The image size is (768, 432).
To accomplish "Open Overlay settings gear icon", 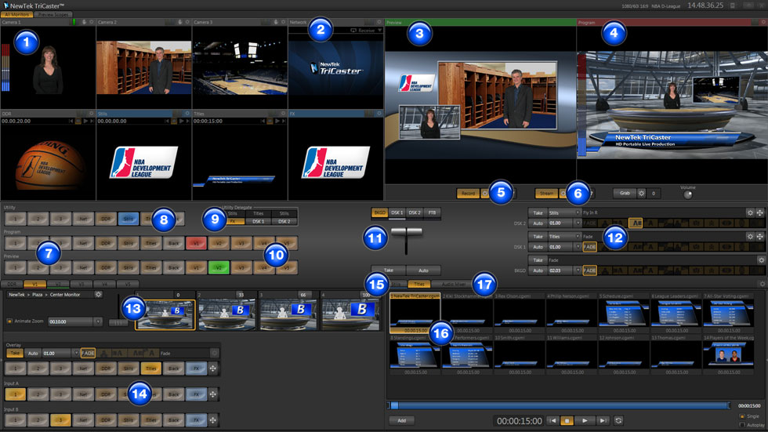I will pos(214,353).
